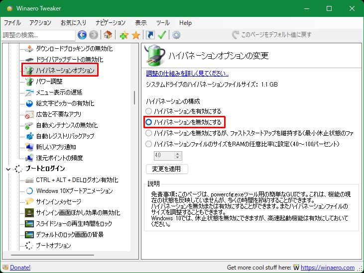Open the アクション menu
364x273 pixels.
[40, 23]
